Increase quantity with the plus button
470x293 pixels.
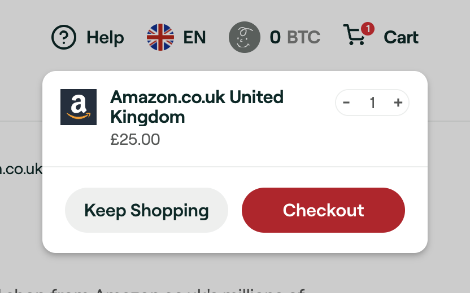[x=398, y=103]
